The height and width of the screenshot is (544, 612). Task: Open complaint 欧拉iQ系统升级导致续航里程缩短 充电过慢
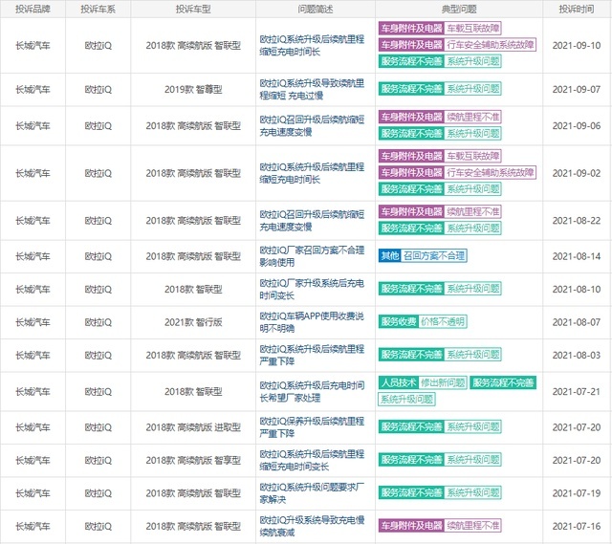point(312,89)
